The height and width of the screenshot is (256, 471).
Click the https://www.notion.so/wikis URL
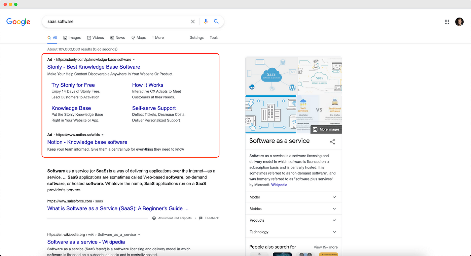pyautogui.click(x=78, y=135)
